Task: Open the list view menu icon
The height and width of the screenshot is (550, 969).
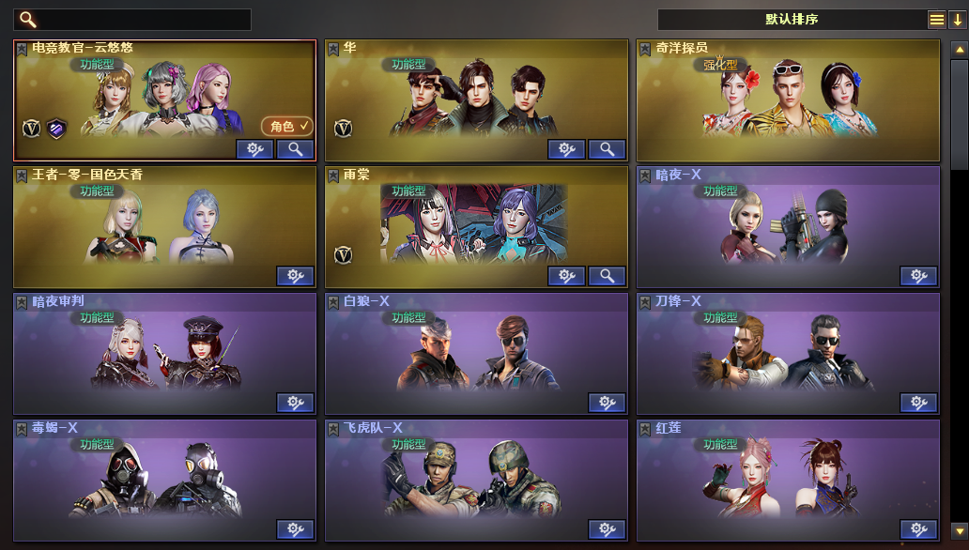Action: 937,20
